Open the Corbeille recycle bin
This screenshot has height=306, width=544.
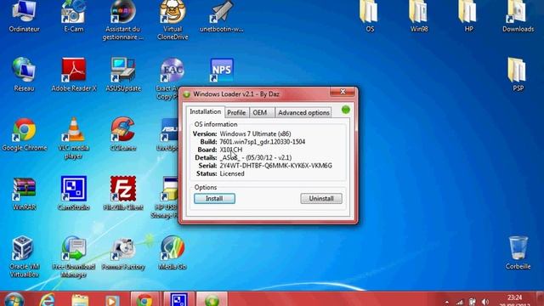[x=518, y=253]
